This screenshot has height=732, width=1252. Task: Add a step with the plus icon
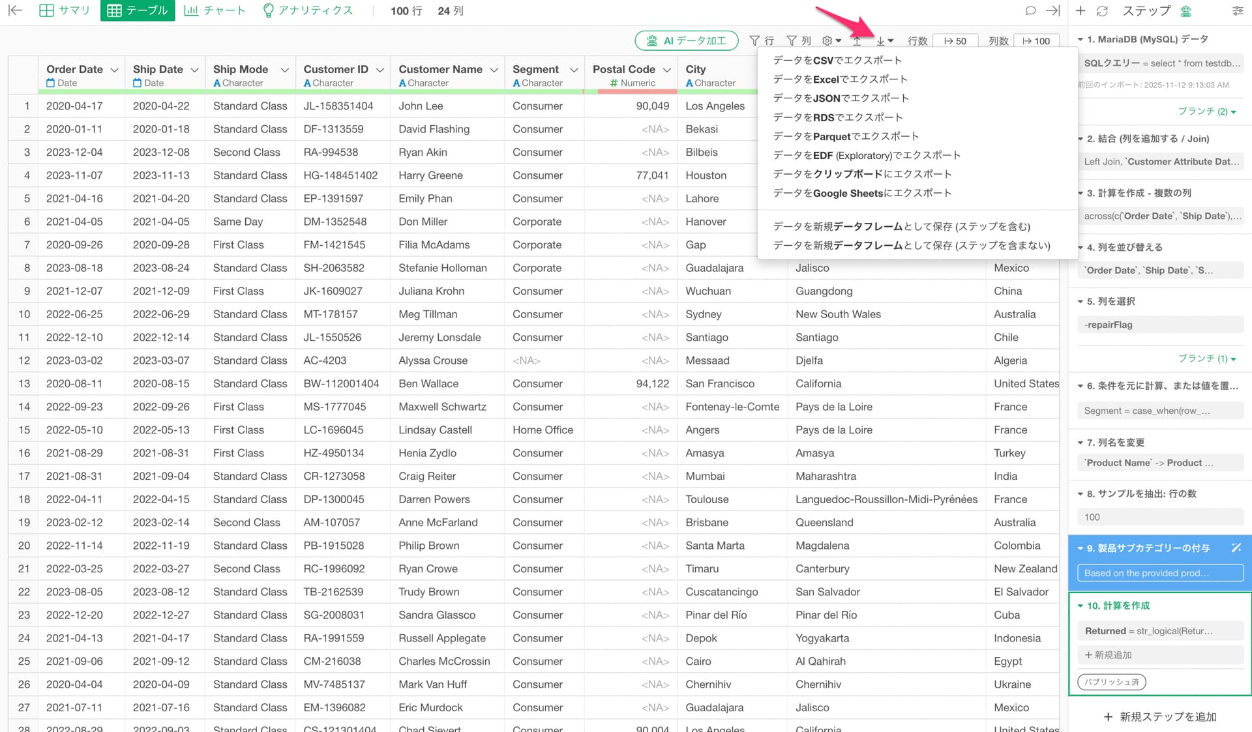pos(1081,11)
